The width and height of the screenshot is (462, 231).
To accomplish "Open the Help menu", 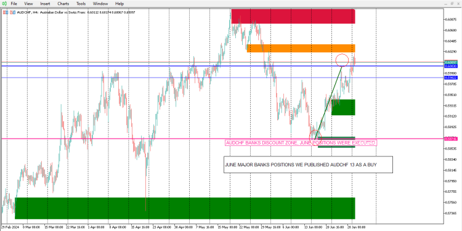I will (120, 4).
